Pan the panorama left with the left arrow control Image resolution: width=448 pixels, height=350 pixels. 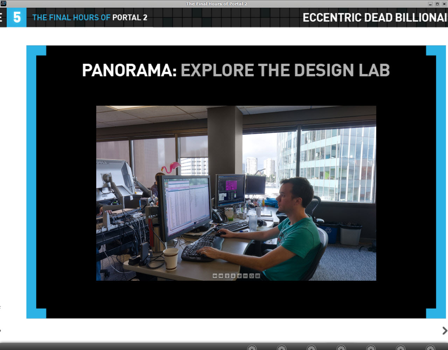point(215,276)
